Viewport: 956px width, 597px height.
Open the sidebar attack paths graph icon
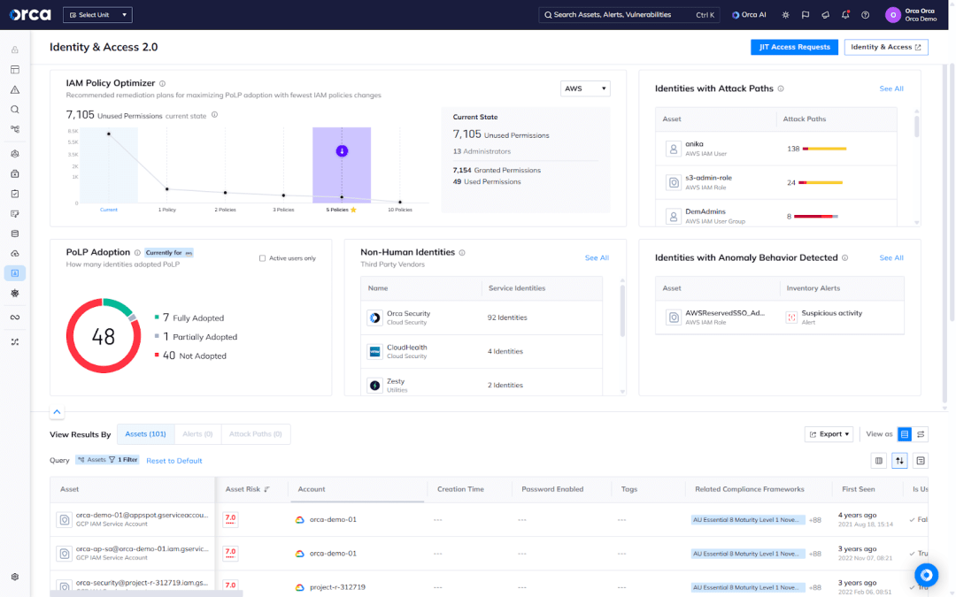(15, 129)
